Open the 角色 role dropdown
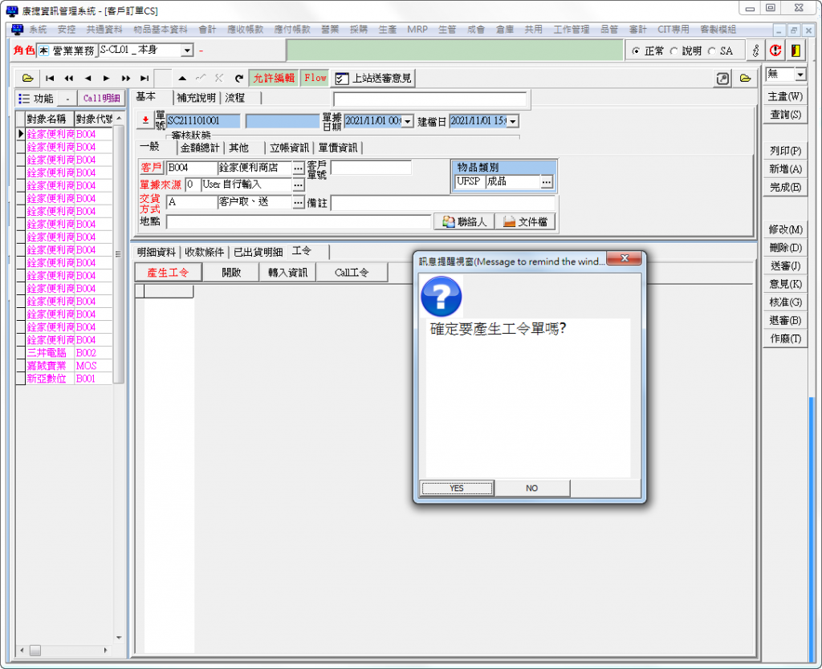The image size is (822, 669). 187,51
